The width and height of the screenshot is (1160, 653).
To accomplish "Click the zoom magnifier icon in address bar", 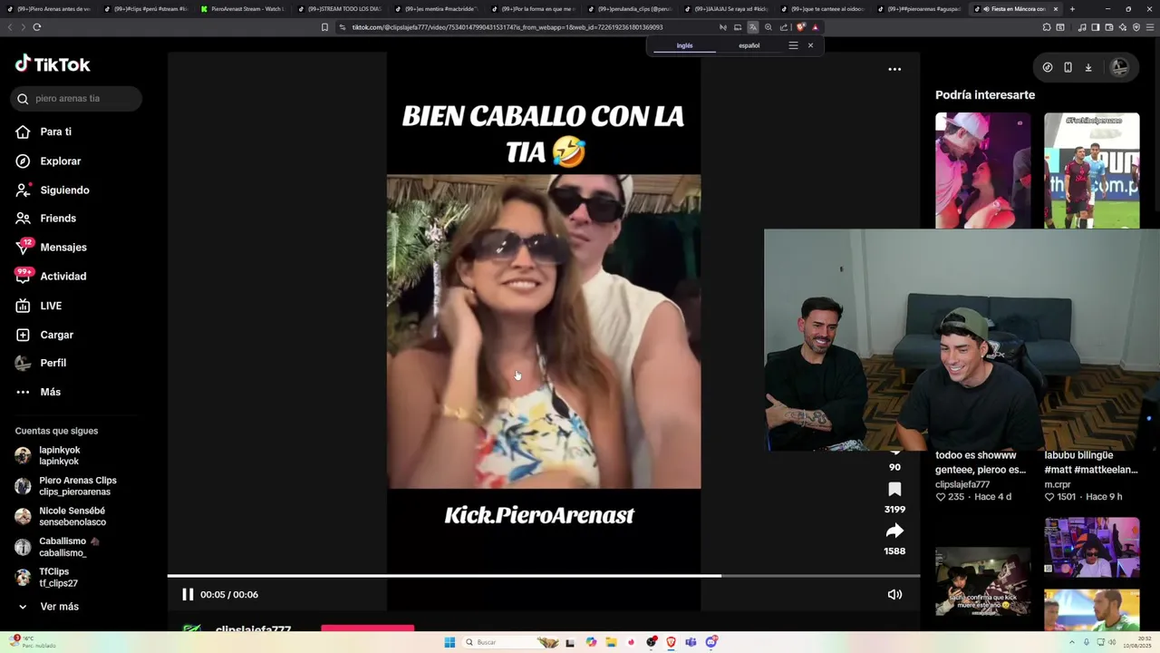I will pyautogui.click(x=768, y=27).
